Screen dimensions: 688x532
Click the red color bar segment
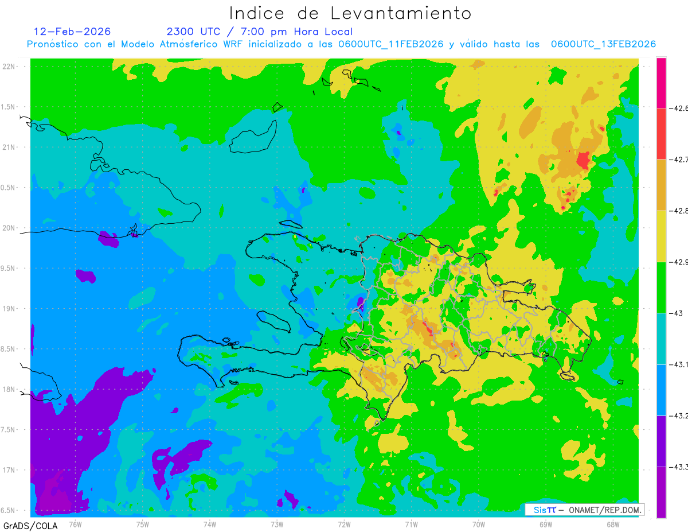(661, 133)
